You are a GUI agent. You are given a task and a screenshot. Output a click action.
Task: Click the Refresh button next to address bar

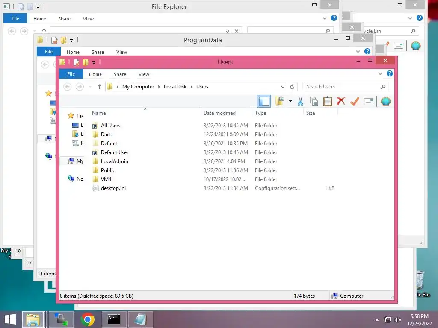tap(292, 87)
